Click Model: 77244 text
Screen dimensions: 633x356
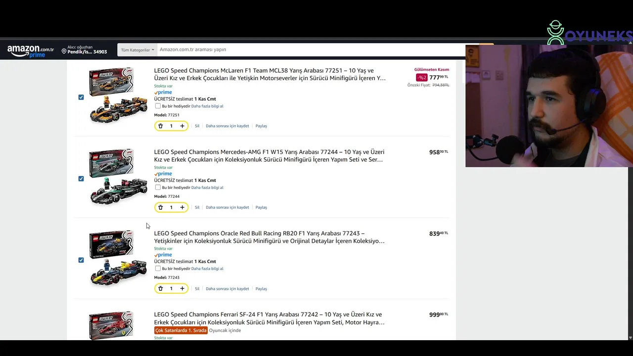pyautogui.click(x=167, y=196)
